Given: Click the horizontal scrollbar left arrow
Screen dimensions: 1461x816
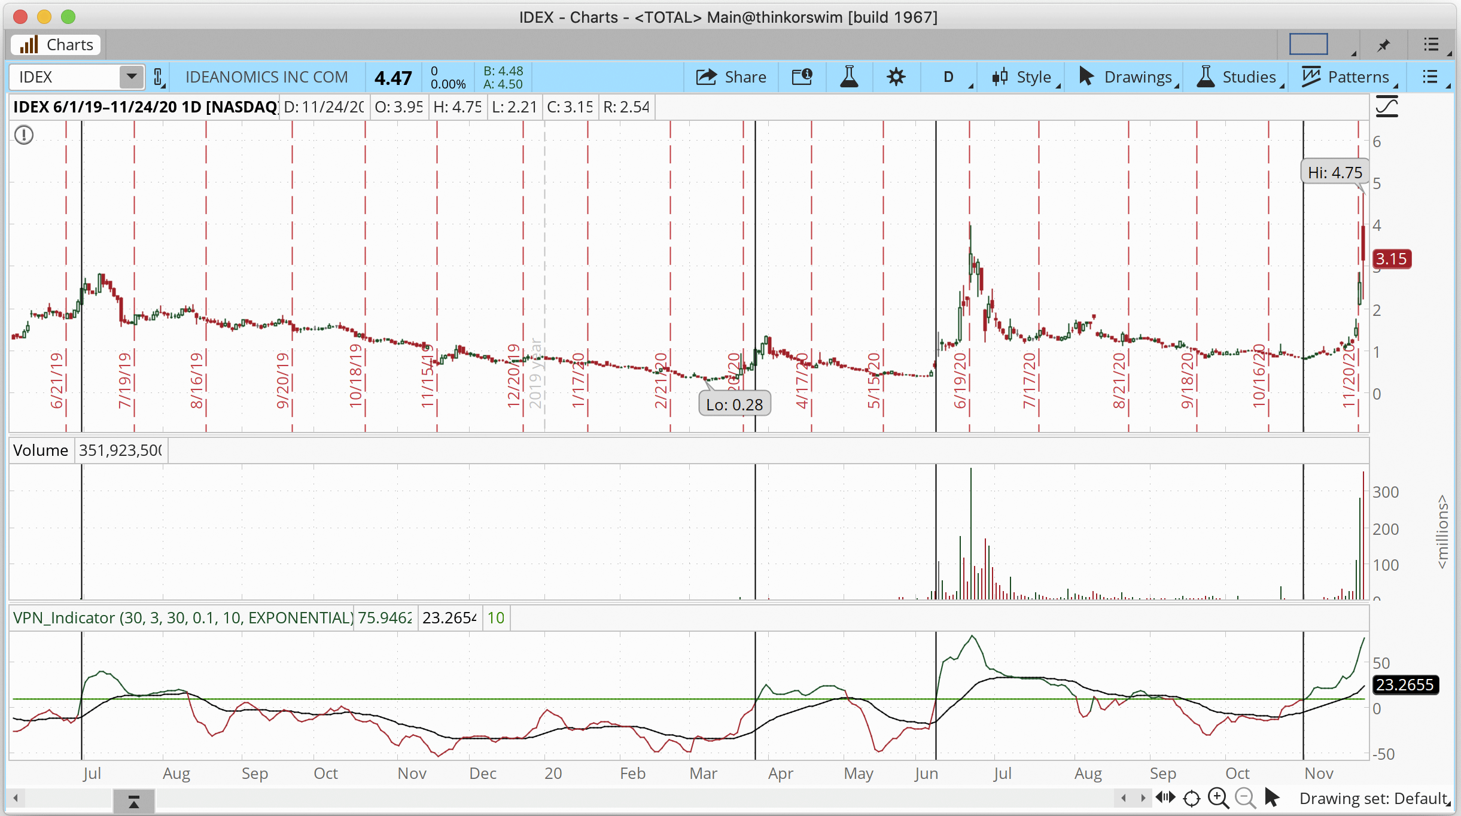Looking at the screenshot, I should (16, 798).
